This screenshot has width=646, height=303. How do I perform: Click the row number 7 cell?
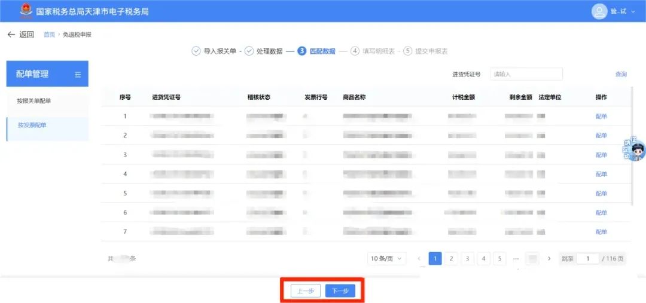pyautogui.click(x=125, y=232)
